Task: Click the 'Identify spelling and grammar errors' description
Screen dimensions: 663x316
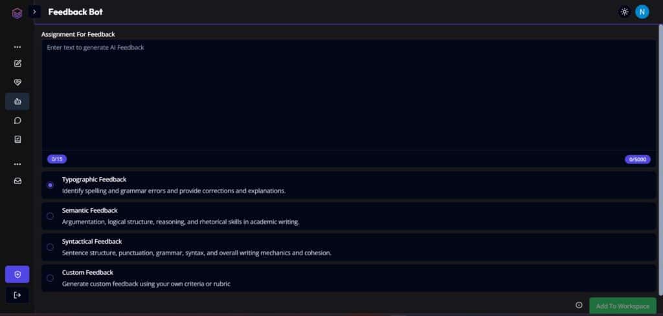Action: coord(174,191)
